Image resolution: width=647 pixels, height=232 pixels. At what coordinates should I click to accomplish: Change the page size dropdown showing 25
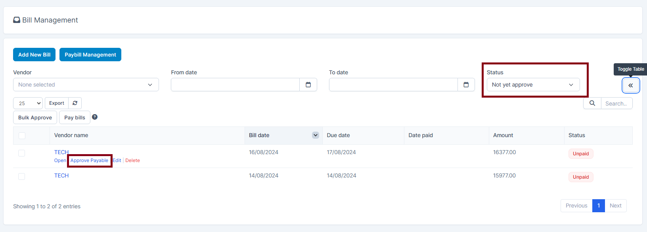point(28,103)
